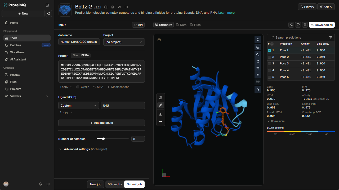Image resolution: width=339 pixels, height=190 pixels.
Task: Open notifications bell icon
Action: 40,184
